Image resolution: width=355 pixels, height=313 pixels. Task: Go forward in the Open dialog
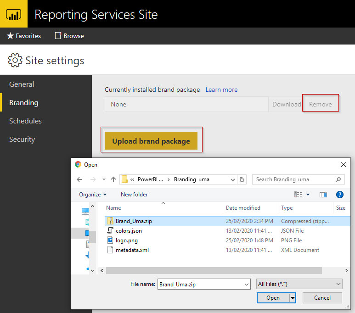click(x=93, y=179)
